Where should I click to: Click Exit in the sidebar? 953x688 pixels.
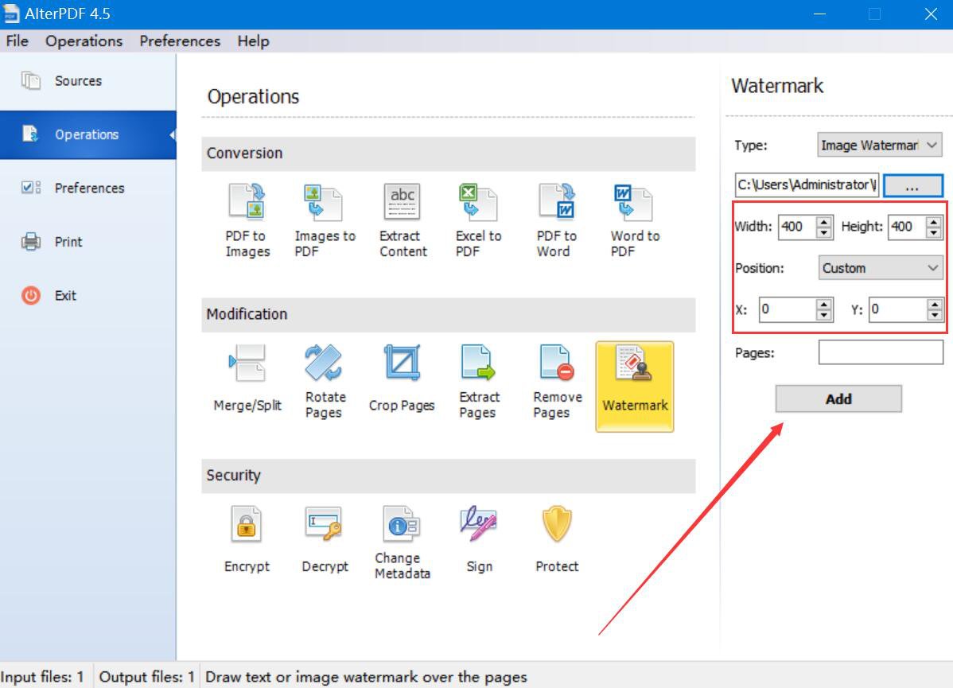(88, 295)
